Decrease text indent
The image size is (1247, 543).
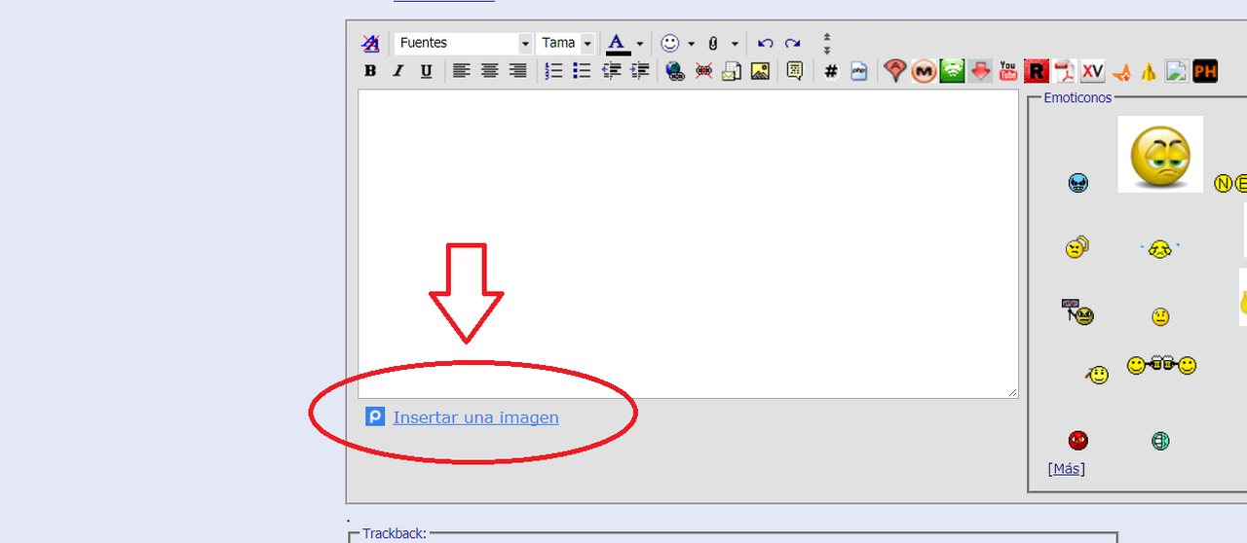click(x=612, y=71)
